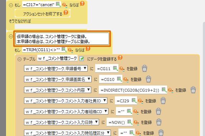Show help for アクションセットを終了する
205x136 pixels.
pos(66,13)
